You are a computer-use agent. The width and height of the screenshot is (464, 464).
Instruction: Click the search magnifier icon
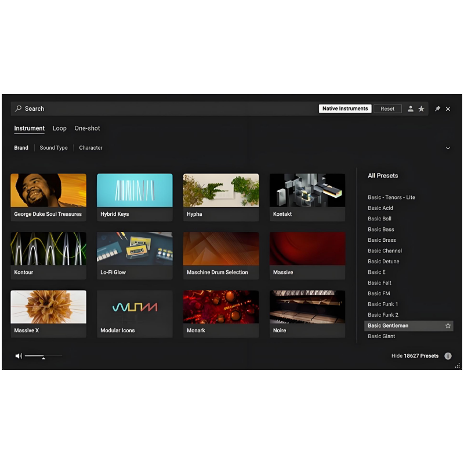tap(19, 108)
